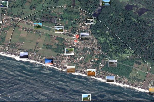This screenshot has height=102, width=154.
Task: View the palm-lined road photo thumbnail
Action: click(x=59, y=29)
